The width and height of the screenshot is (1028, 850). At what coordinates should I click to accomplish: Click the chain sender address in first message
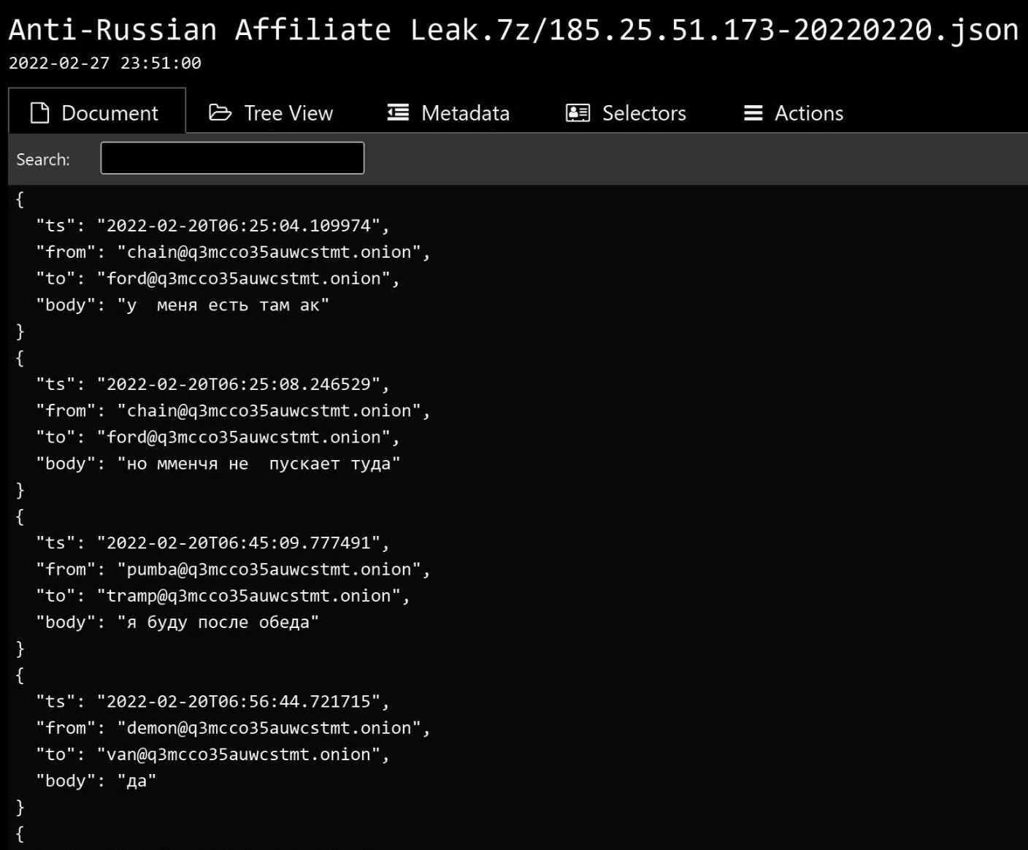269,252
